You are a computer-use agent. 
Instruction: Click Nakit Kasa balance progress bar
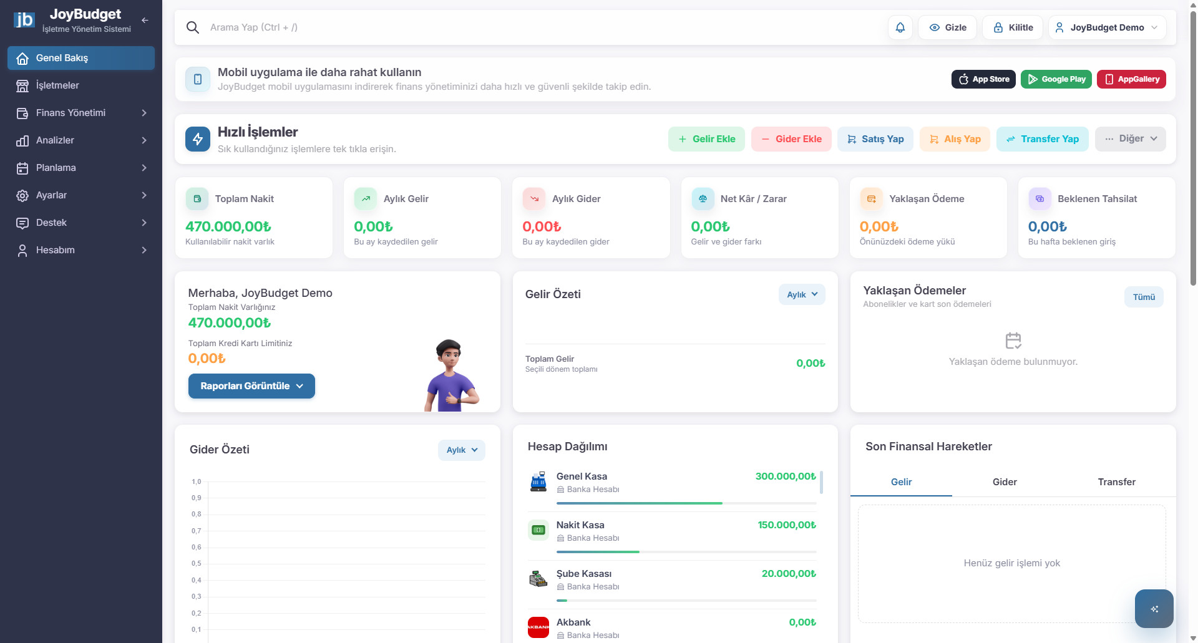point(686,551)
